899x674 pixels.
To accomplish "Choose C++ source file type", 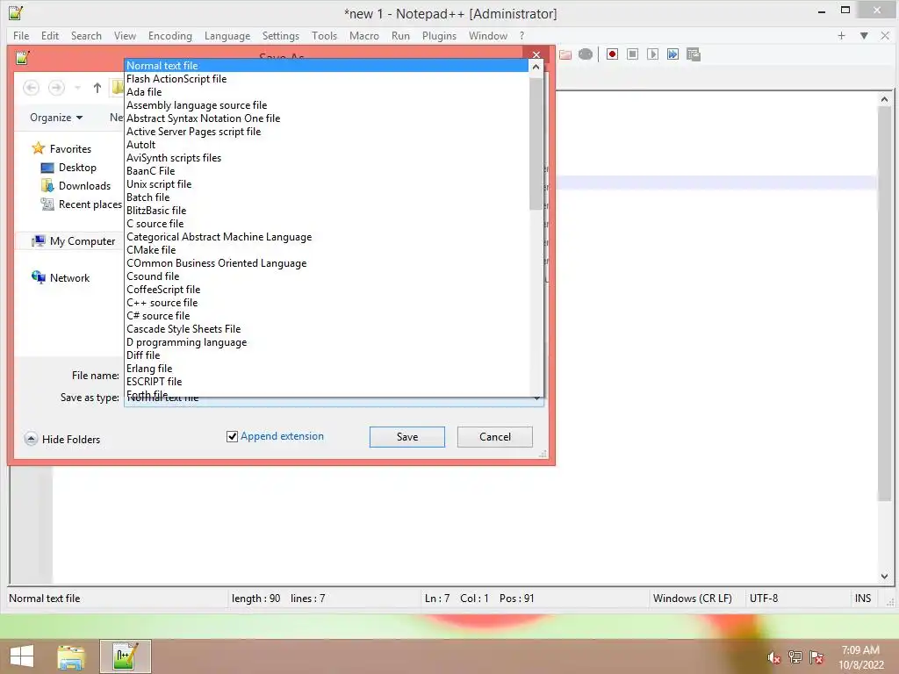I will point(326,303).
